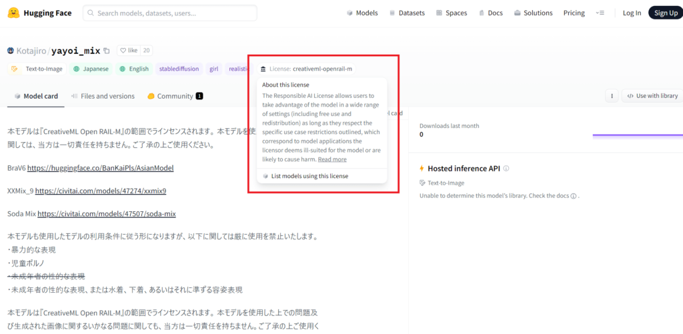Screen dimensions: 683x334
Task: Click the lightning bolt inference API icon
Action: (422, 169)
